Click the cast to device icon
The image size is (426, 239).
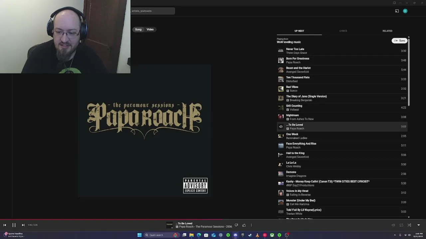[397, 11]
